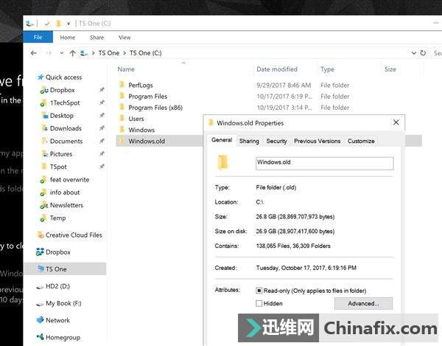Go back with the back arrow
Image resolution: width=442 pixels, height=346 pixels.
click(x=34, y=53)
